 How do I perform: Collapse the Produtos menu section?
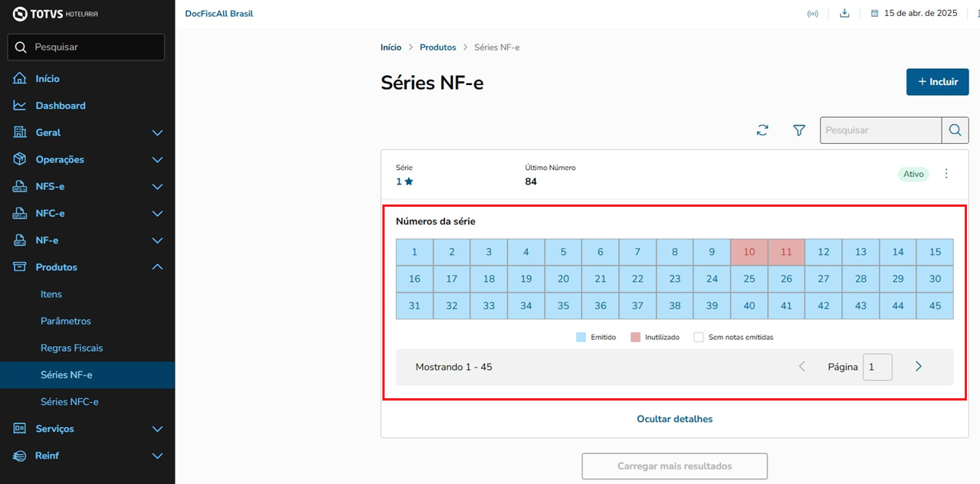click(x=157, y=267)
